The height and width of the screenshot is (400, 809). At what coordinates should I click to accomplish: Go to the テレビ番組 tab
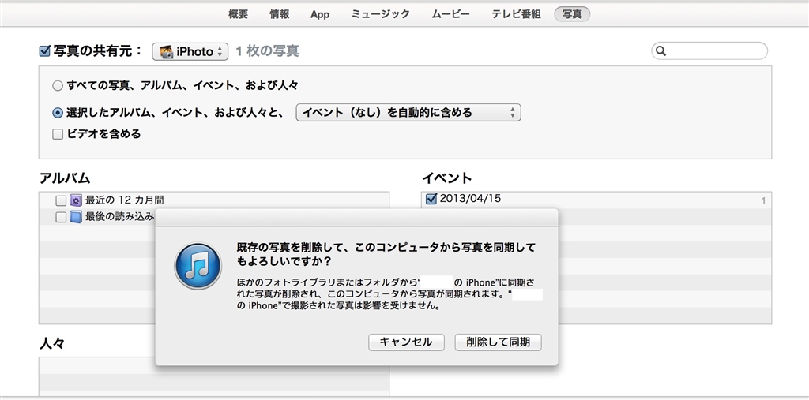(x=516, y=14)
